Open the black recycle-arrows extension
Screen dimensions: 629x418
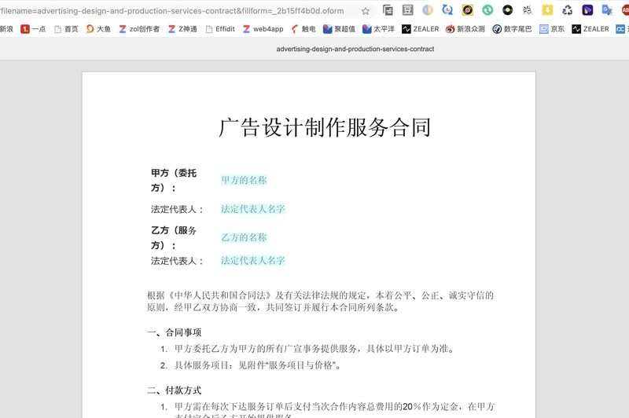[567, 10]
